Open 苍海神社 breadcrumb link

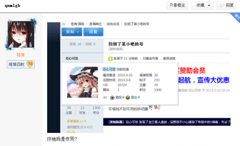coord(95,24)
